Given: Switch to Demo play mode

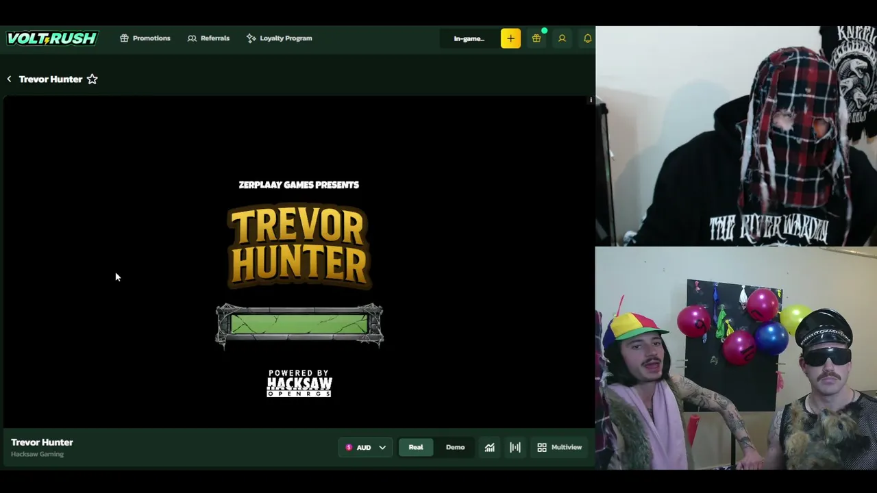Looking at the screenshot, I should (x=455, y=447).
